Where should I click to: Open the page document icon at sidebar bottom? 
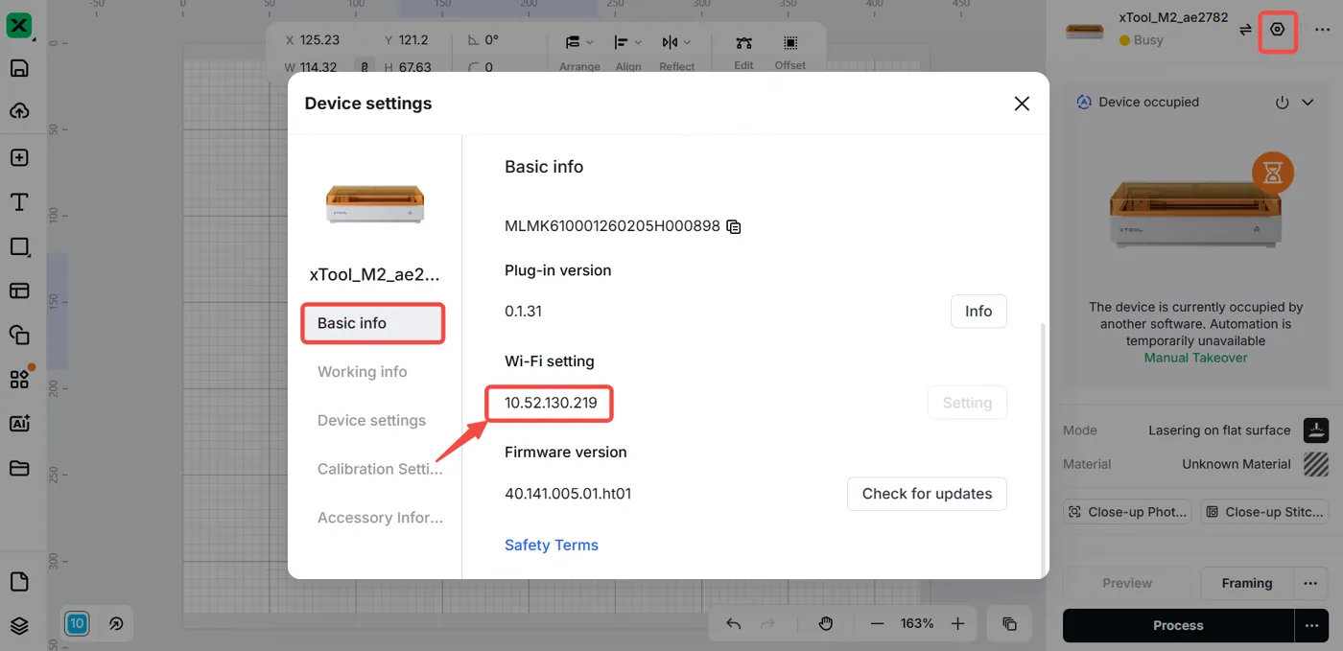pyautogui.click(x=19, y=582)
